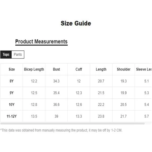Click the Size Guide title

tap(76, 23)
